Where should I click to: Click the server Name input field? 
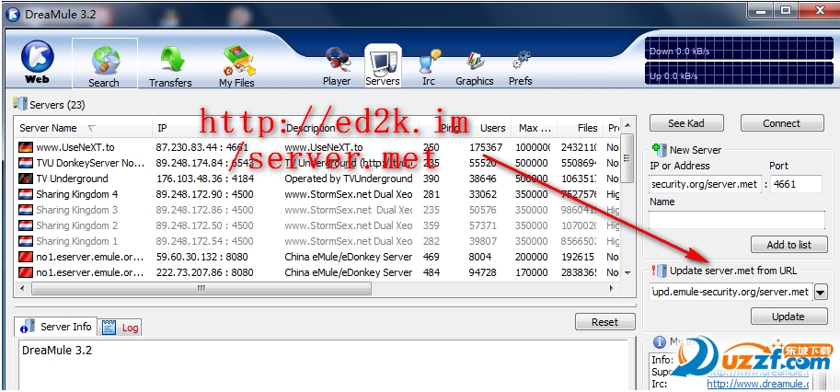737,220
